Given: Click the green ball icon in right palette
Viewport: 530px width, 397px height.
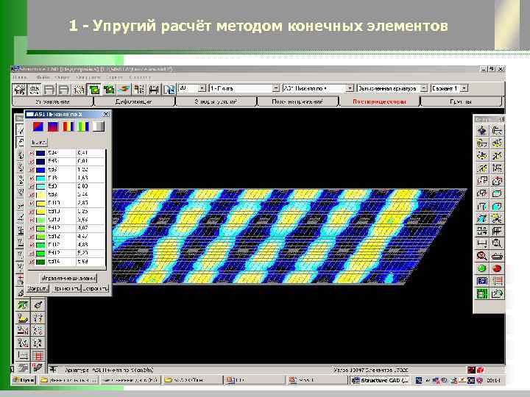Looking at the screenshot, I should pyautogui.click(x=481, y=268).
